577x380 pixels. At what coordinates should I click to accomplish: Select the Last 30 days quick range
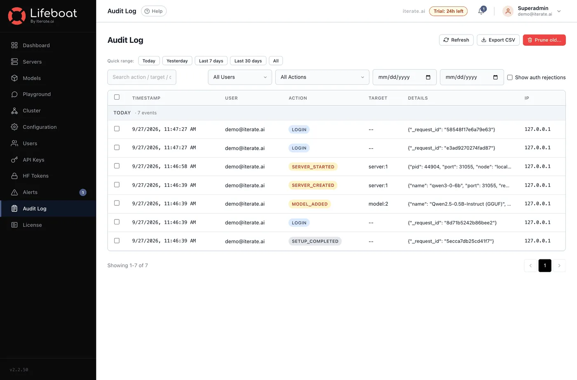point(248,61)
